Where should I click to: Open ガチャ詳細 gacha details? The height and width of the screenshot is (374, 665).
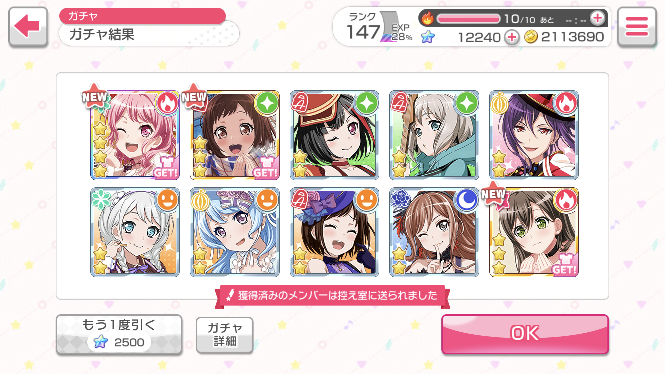pyautogui.click(x=225, y=335)
